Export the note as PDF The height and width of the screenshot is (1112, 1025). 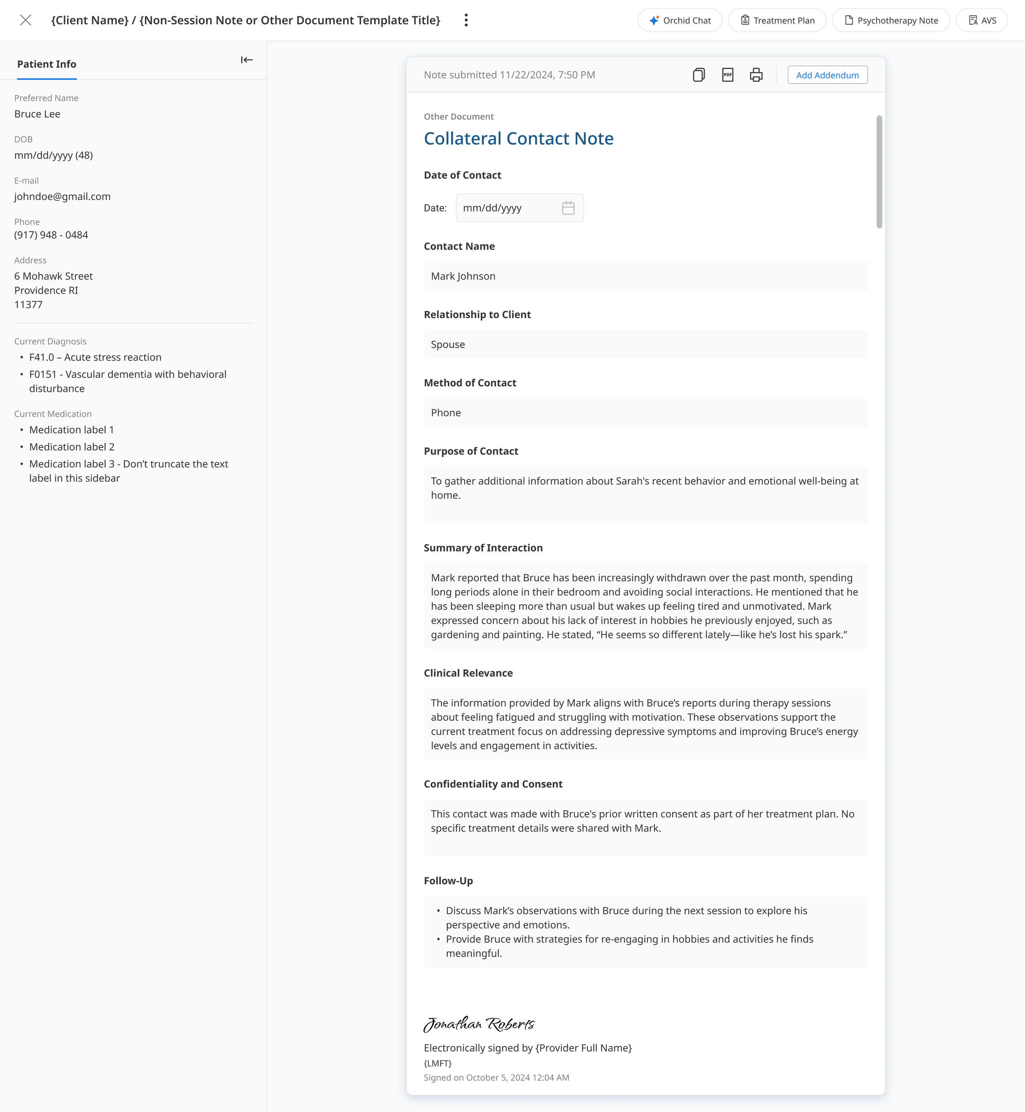728,75
